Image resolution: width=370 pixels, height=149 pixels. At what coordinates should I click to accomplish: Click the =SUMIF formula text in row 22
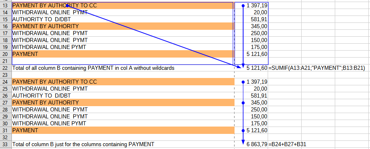(317, 68)
